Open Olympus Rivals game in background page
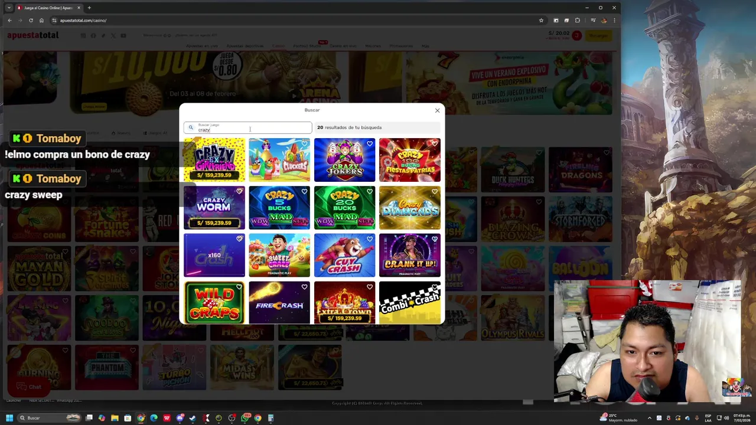The height and width of the screenshot is (425, 756). tap(513, 319)
